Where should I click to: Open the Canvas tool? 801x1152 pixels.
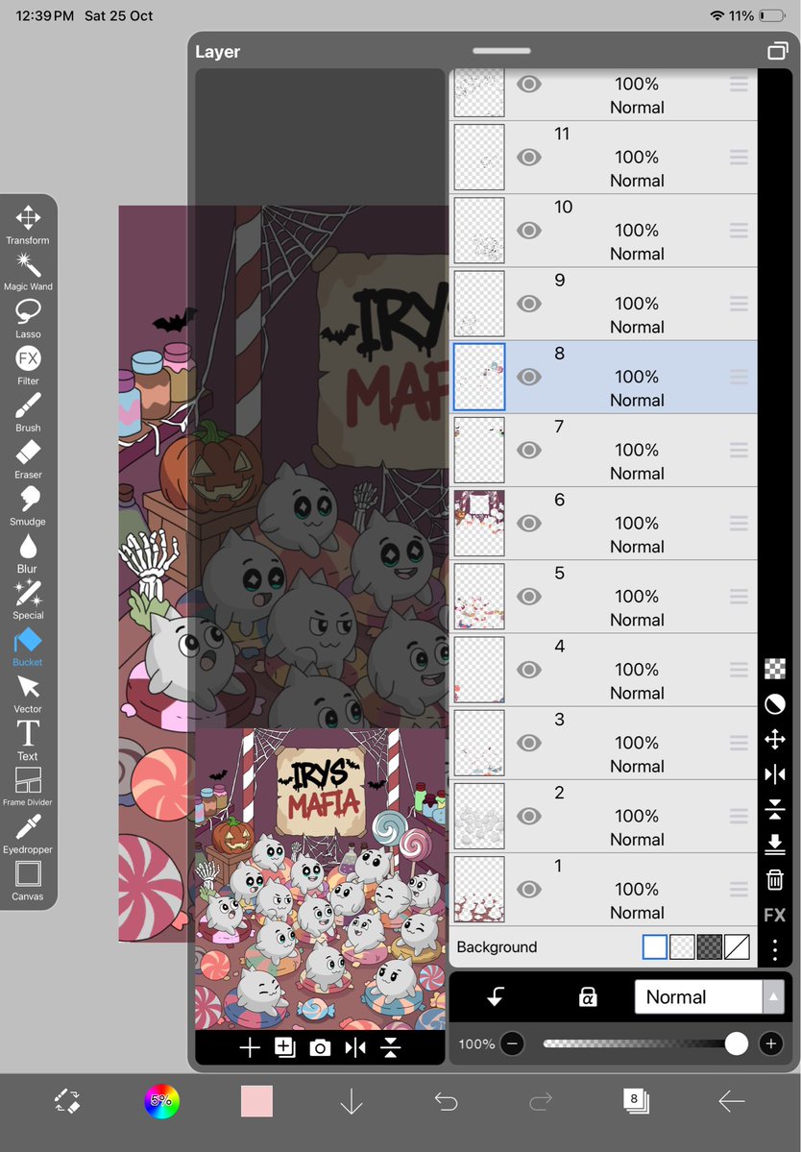tap(28, 881)
